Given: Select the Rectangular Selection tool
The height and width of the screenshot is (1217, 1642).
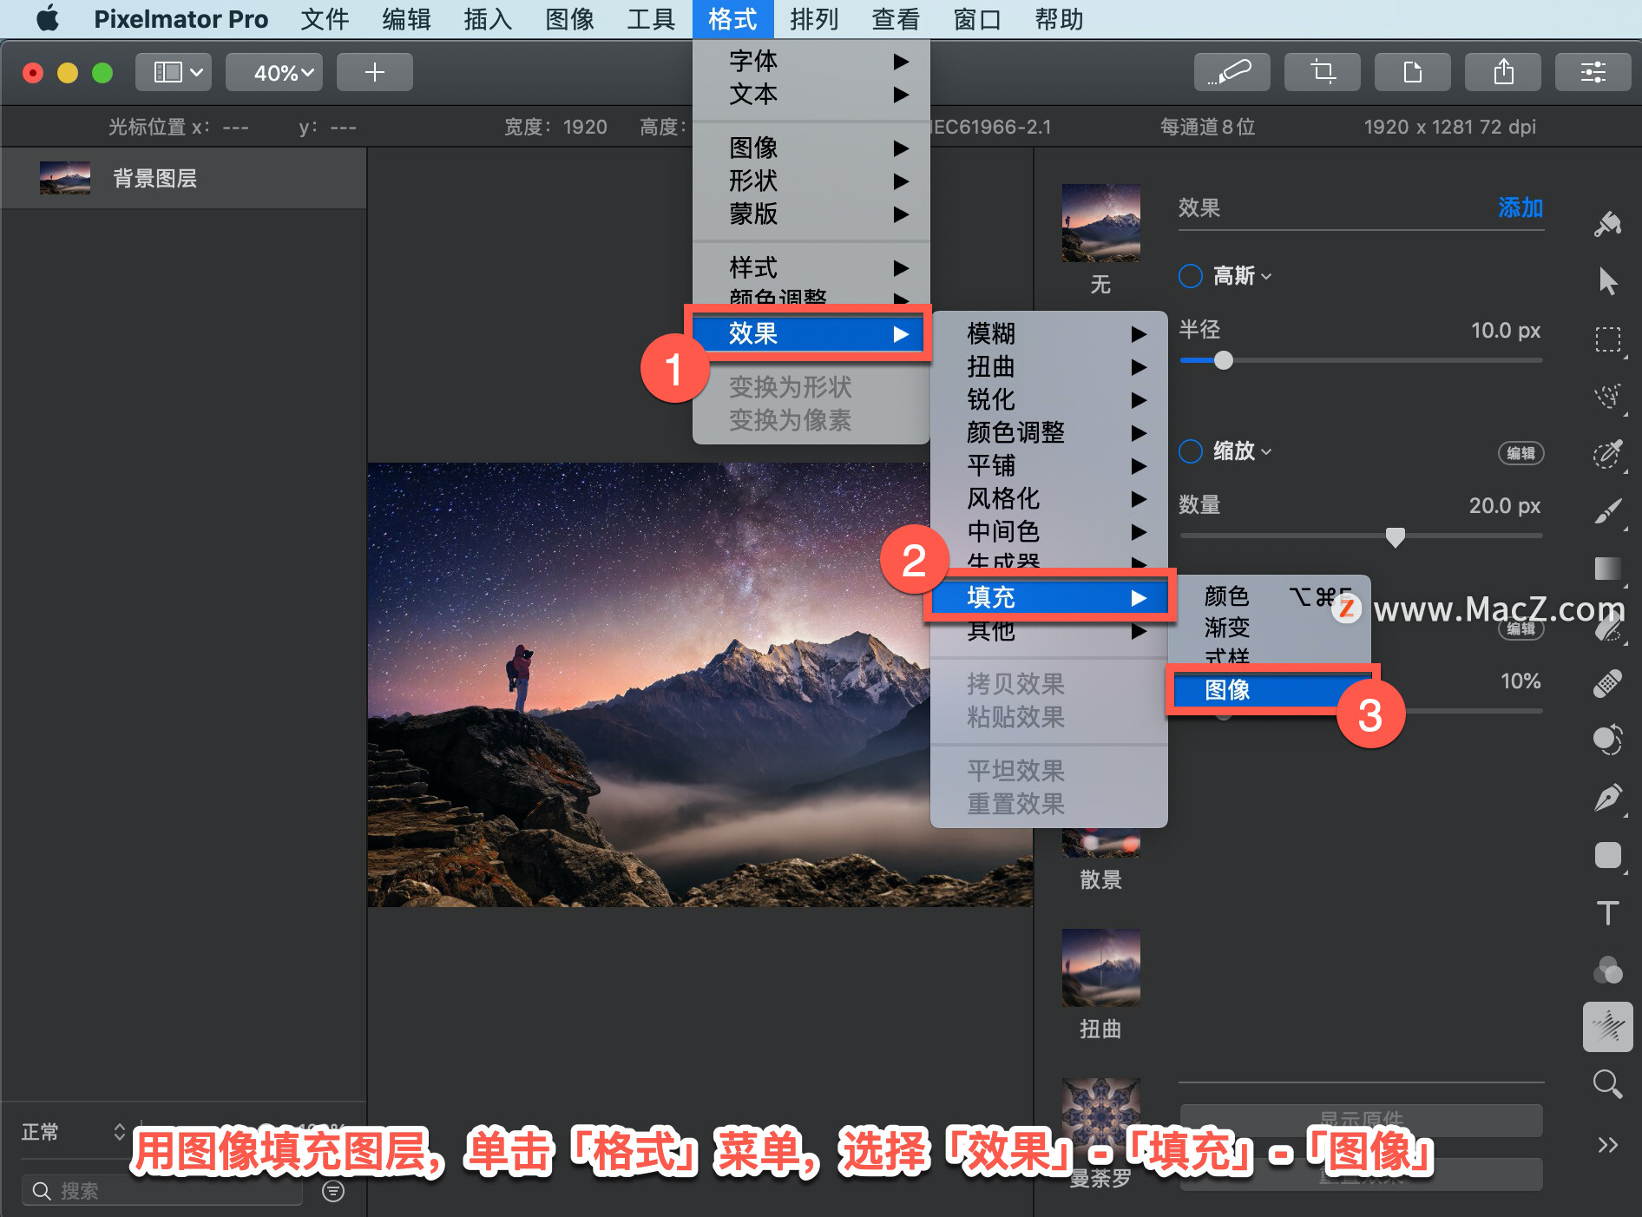Looking at the screenshot, I should pyautogui.click(x=1607, y=339).
